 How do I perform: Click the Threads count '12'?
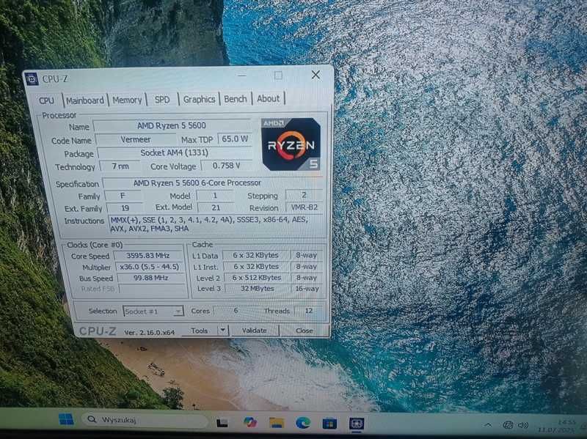tap(309, 310)
